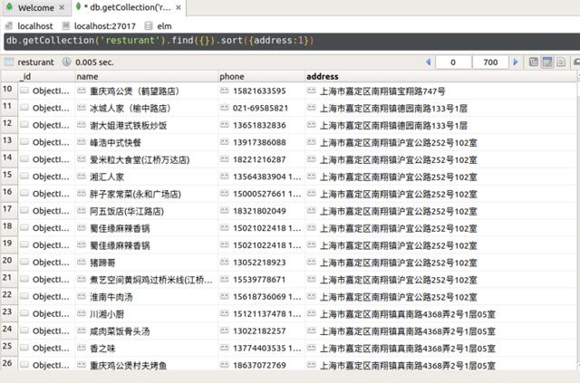Click the name cell 湘汇人家
580x383 pixels.
pyautogui.click(x=147, y=177)
